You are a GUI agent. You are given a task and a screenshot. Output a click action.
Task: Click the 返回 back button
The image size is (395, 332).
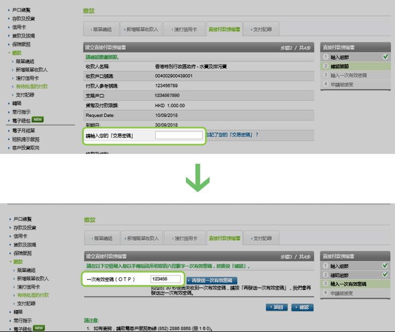(x=276, y=307)
